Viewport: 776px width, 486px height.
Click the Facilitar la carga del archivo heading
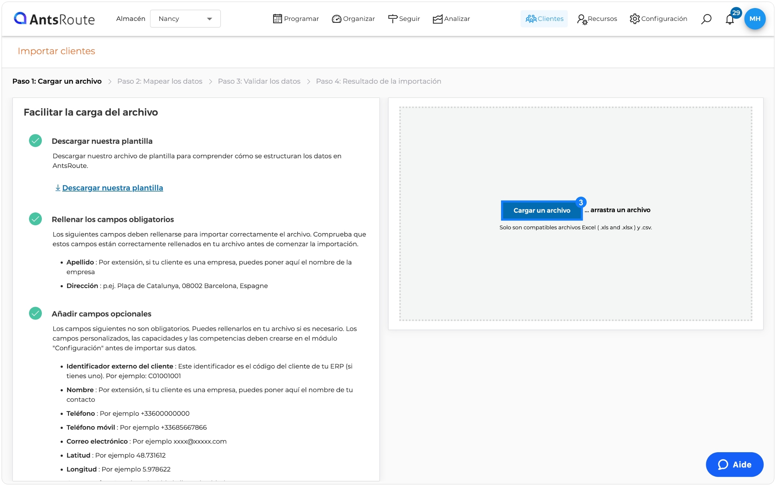point(91,112)
